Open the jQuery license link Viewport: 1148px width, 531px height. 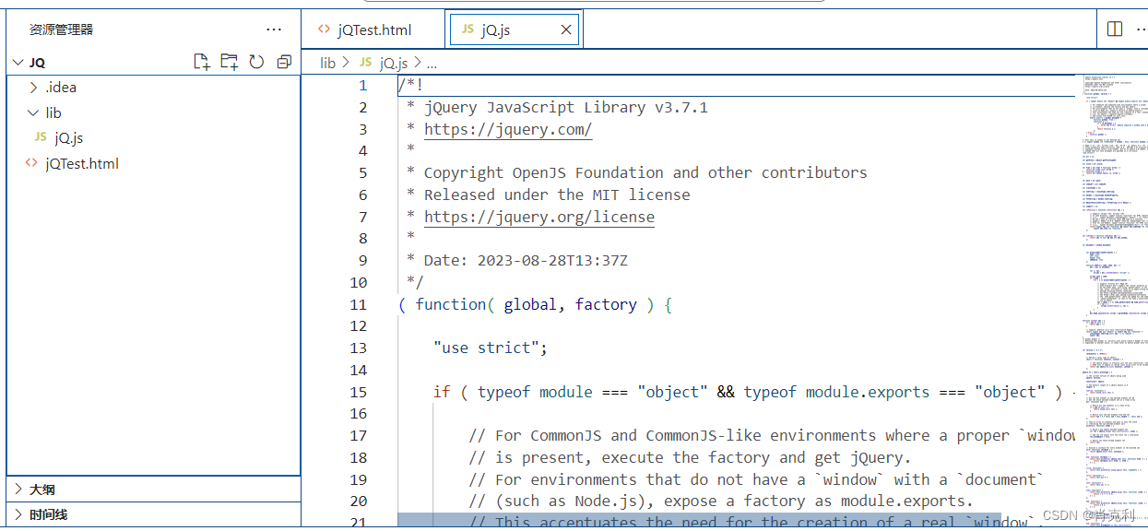click(538, 216)
